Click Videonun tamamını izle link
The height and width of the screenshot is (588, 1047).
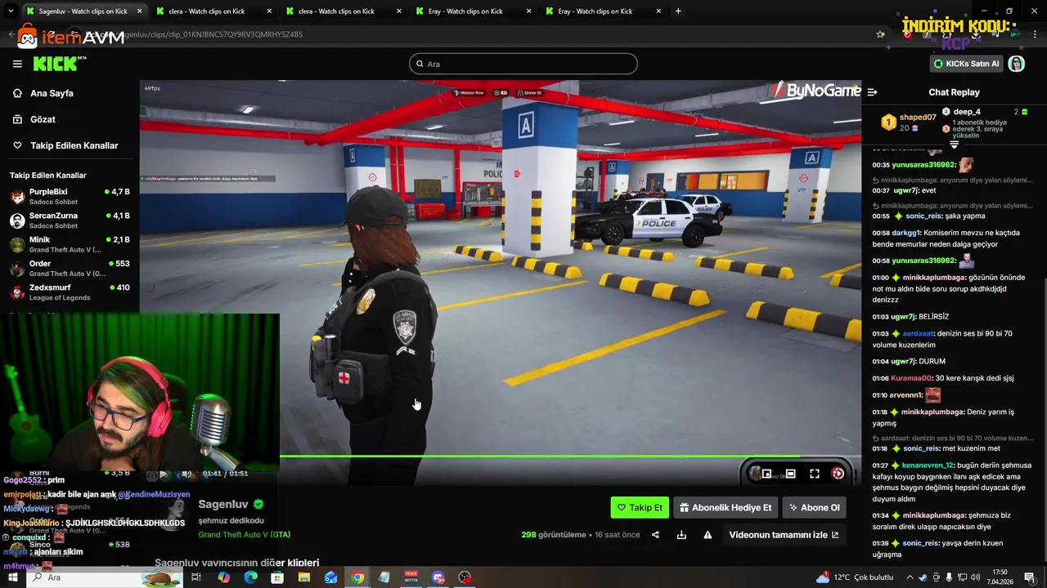[784, 535]
